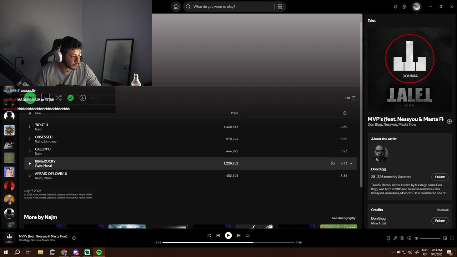This screenshot has height=257, width=457.
Task: Open File Explorer from taskbar
Action: [40, 252]
